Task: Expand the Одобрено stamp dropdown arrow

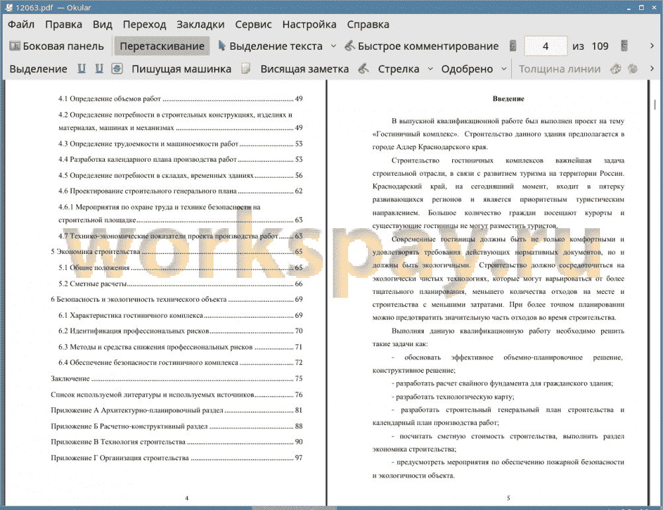Action: point(504,68)
